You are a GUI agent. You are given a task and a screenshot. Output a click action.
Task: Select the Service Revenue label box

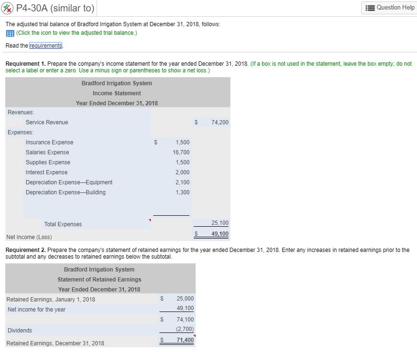click(x=87, y=122)
